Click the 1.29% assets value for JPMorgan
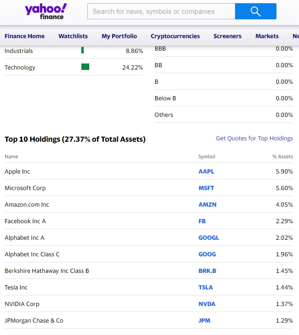 point(284,320)
